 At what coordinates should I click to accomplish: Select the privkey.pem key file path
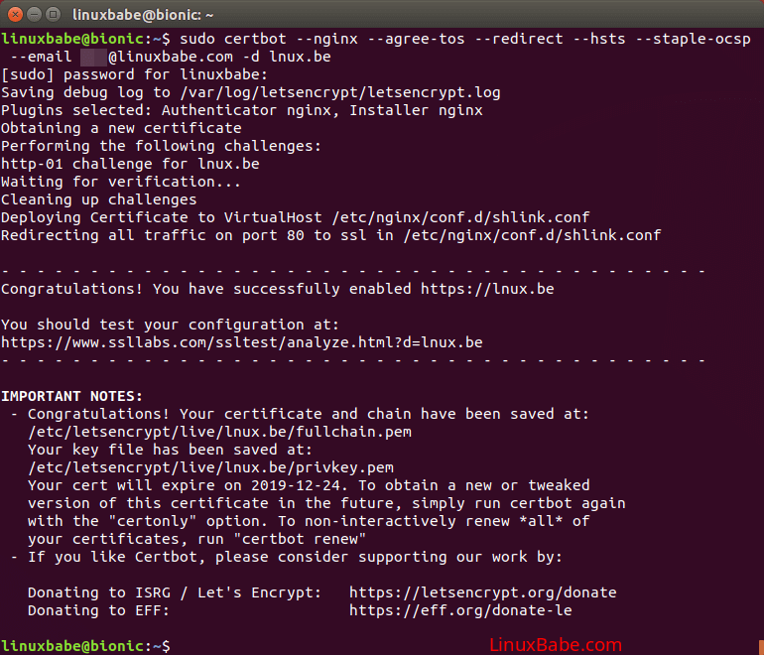[x=210, y=467]
